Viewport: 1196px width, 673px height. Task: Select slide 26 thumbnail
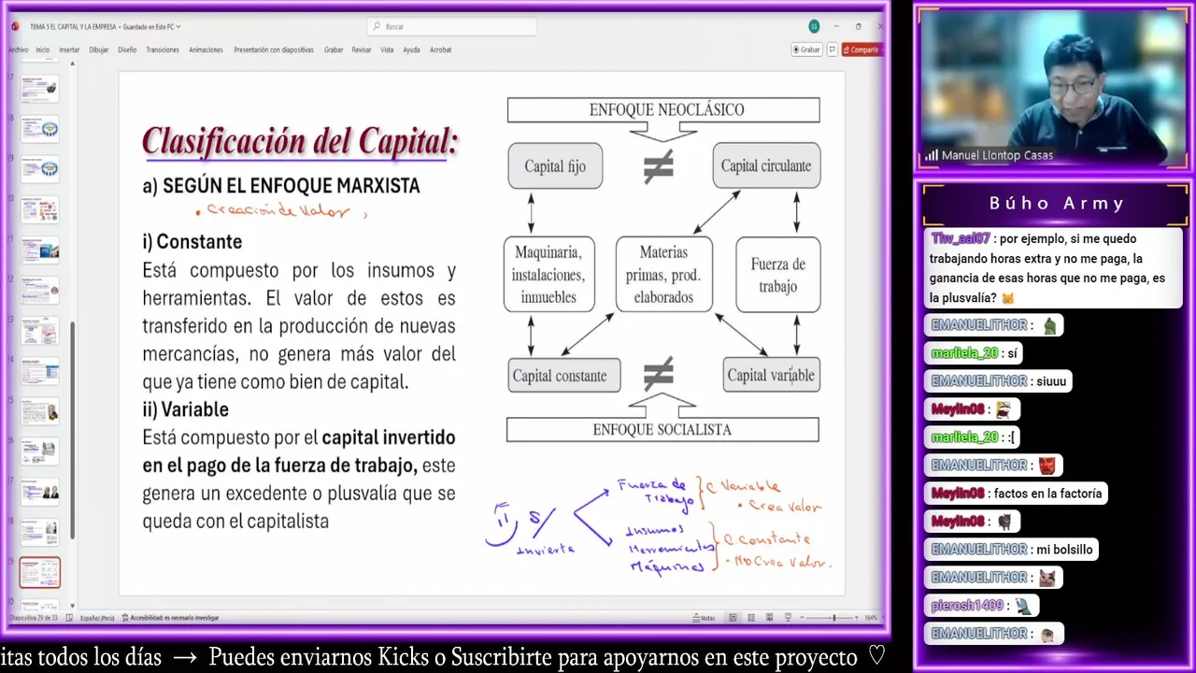[x=40, y=451]
